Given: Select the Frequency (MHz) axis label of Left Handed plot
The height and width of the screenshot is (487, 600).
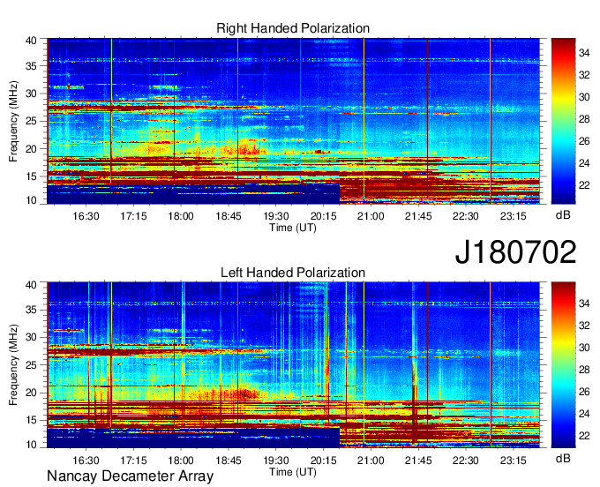Looking at the screenshot, I should pos(13,365).
